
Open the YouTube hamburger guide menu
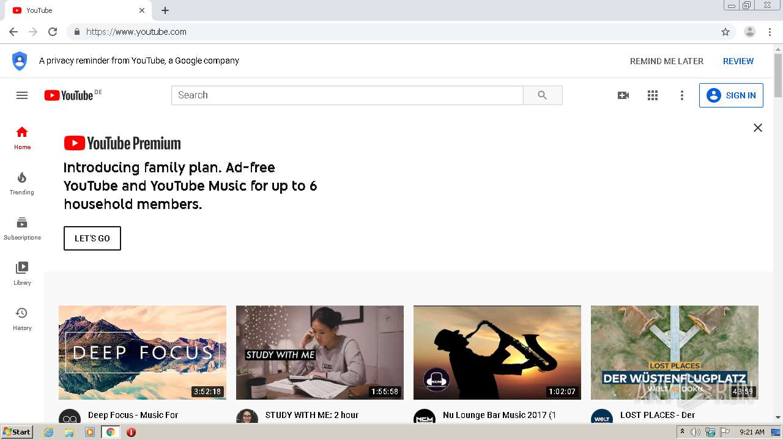22,95
